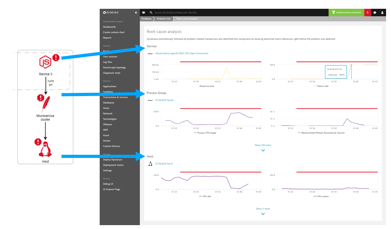The height and width of the screenshot is (229, 391).
Task: Click the Achievement unlocked! button
Action: tap(346, 12)
